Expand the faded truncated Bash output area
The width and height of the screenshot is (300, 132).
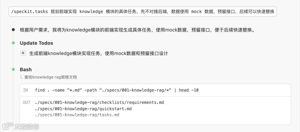(x=156, y=120)
